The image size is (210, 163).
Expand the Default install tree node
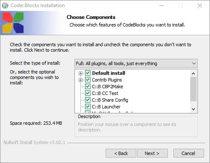click(x=80, y=73)
